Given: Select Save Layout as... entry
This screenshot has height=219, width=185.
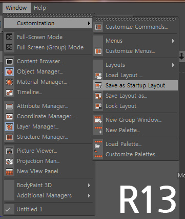Looking at the screenshot, I should click(136, 96).
